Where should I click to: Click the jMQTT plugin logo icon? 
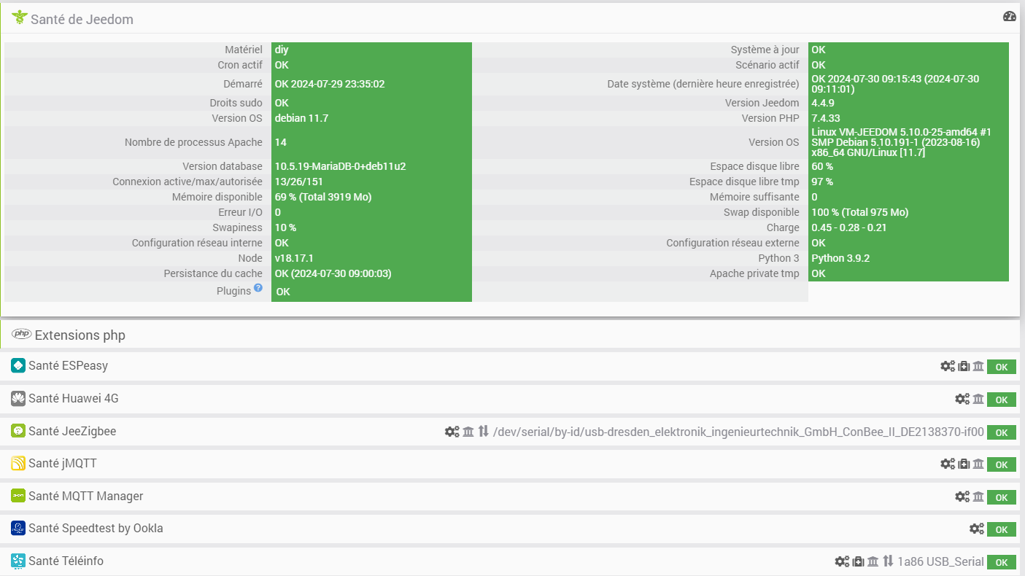[18, 463]
